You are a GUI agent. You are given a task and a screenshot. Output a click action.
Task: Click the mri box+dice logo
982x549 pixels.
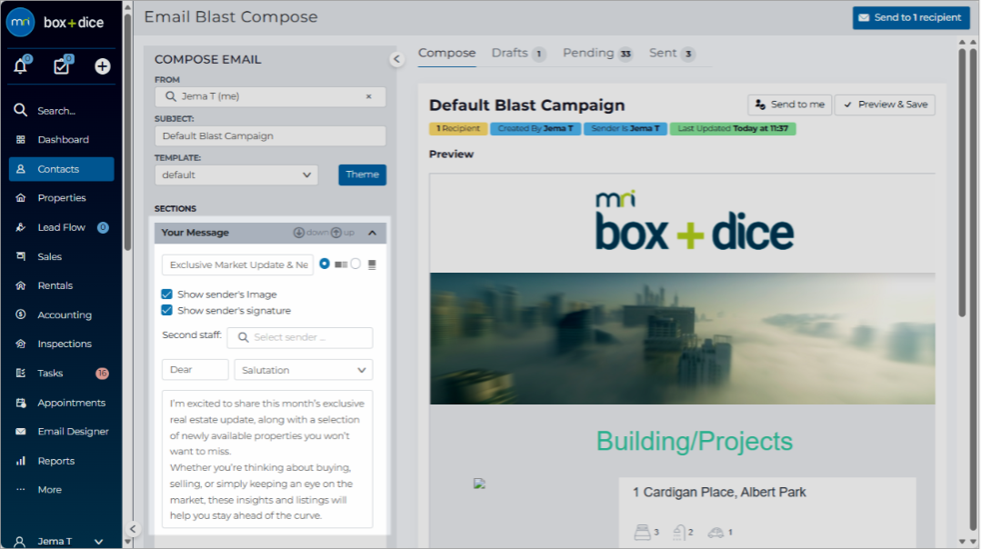(55, 23)
